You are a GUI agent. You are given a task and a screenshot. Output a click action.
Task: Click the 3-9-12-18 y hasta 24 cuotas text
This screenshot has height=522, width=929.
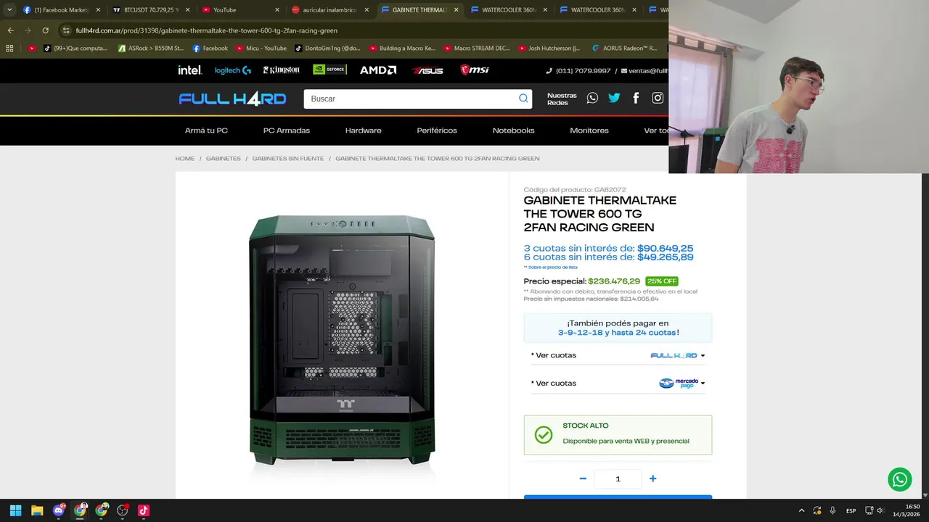617,333
